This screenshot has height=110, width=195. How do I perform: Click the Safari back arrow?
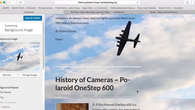click(x=9, y=2)
